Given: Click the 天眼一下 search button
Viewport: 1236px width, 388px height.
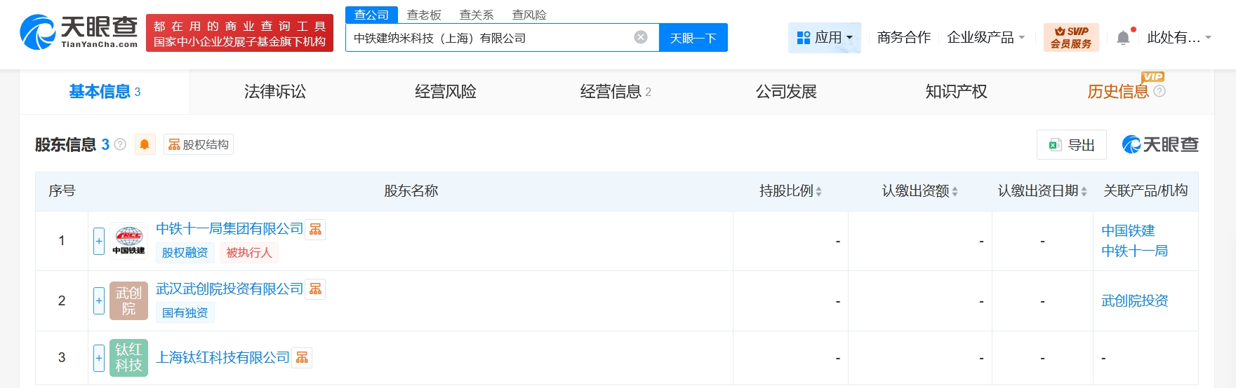Looking at the screenshot, I should coord(693,38).
